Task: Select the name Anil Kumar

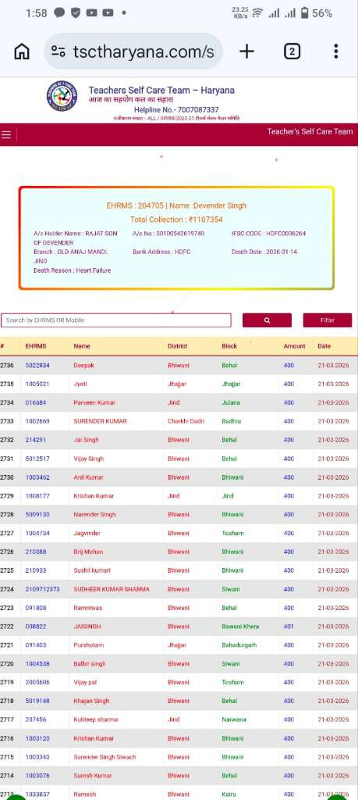Action: [89, 477]
